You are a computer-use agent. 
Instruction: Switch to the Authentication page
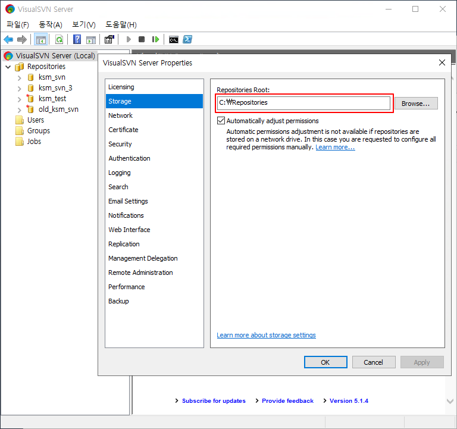tap(155, 158)
